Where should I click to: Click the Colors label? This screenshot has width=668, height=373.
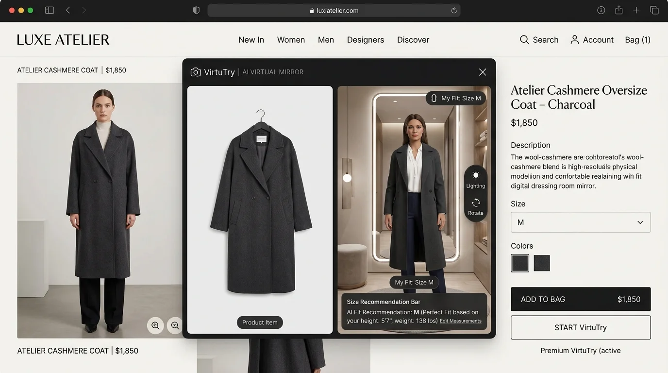tap(522, 246)
